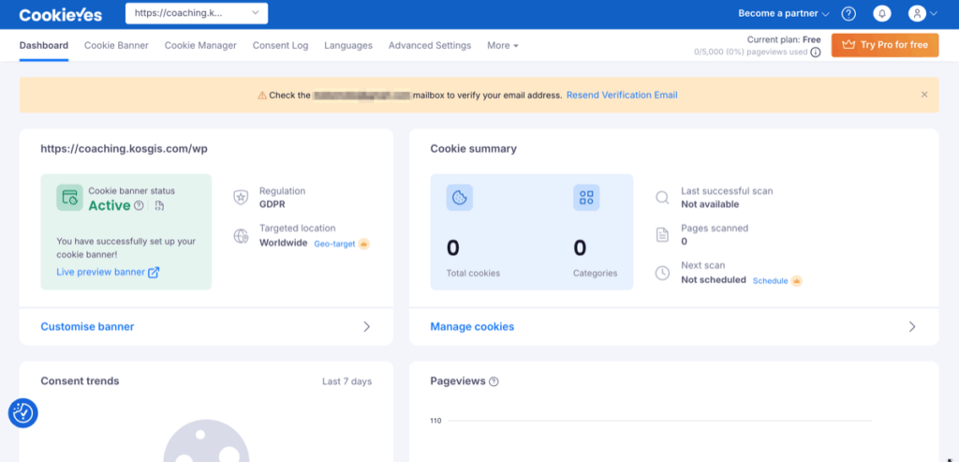This screenshot has width=959, height=462.
Task: Dismiss the email verification notice
Action: click(924, 95)
